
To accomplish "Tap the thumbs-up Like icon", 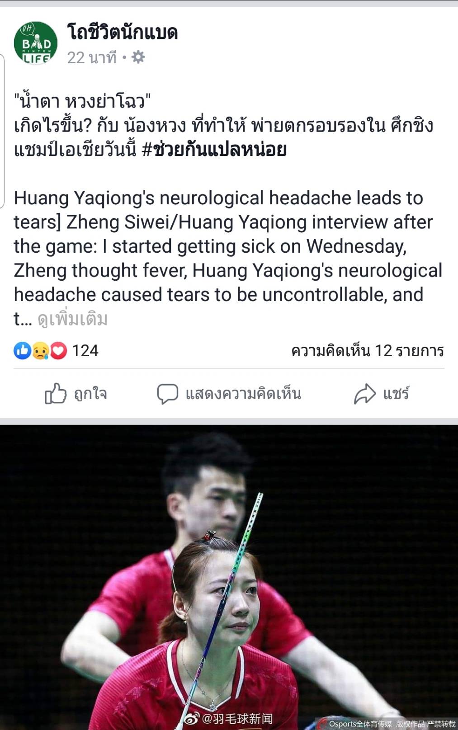I will point(56,393).
